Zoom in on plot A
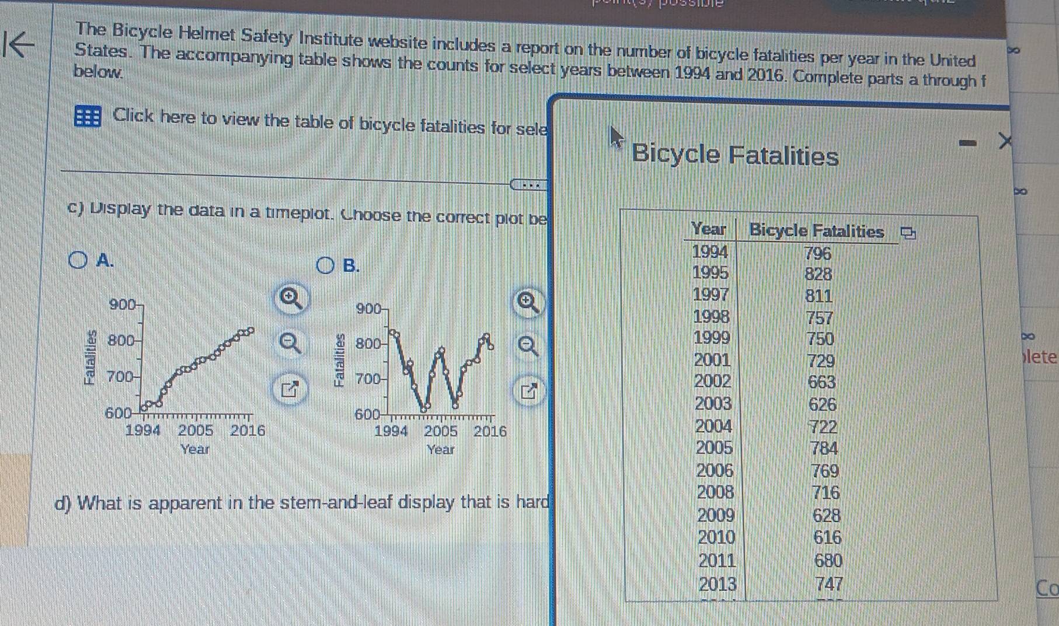 290,299
